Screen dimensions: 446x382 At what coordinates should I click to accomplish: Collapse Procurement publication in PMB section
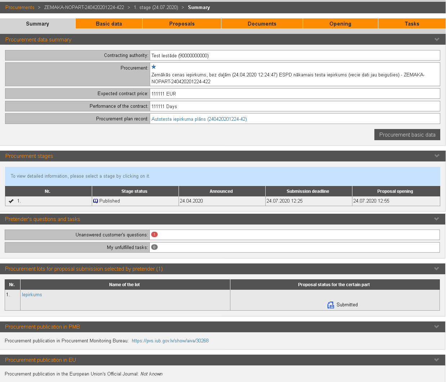437,327
